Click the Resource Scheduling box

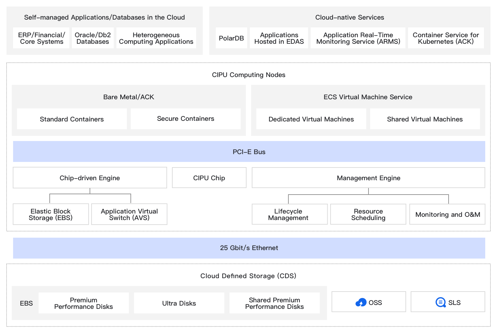click(368, 214)
